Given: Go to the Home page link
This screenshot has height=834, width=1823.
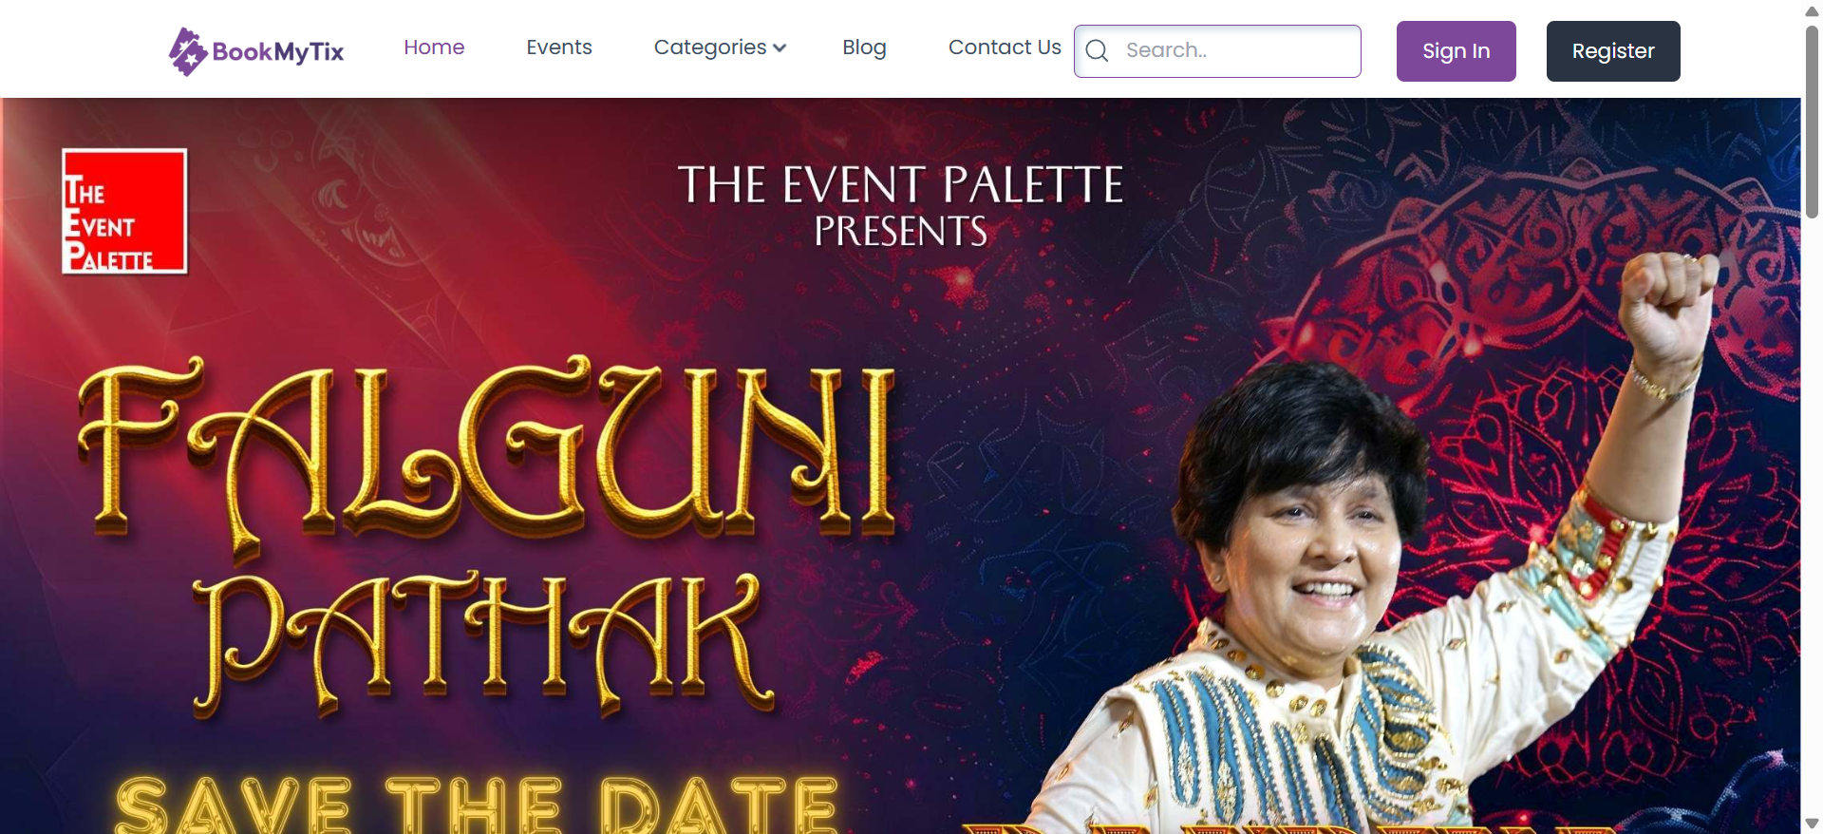Looking at the screenshot, I should 434,47.
